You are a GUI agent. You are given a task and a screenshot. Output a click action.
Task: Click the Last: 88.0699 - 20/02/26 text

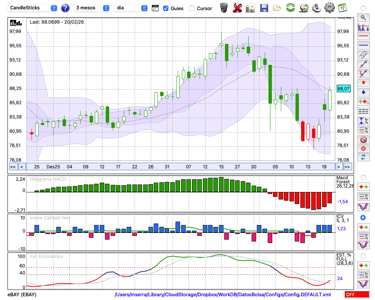[57, 22]
